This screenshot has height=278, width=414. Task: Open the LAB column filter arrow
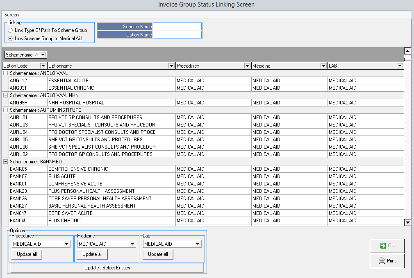pos(400,66)
